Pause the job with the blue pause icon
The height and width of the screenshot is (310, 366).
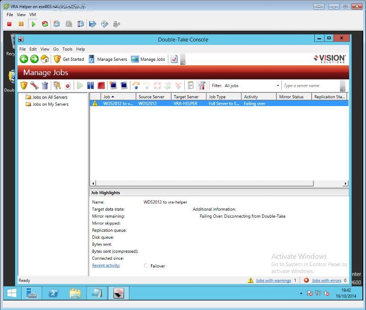pos(91,86)
